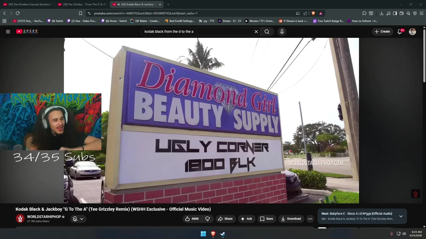Reload the current page
Viewport: 426px width, 239px height.
[18, 13]
